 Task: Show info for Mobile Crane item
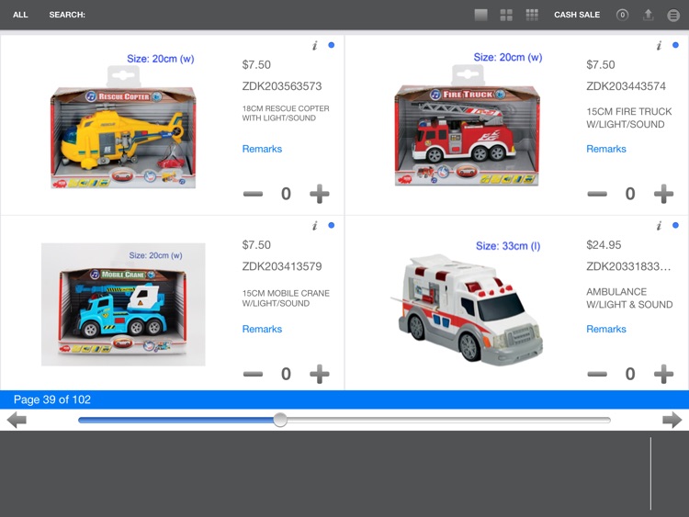[314, 225]
